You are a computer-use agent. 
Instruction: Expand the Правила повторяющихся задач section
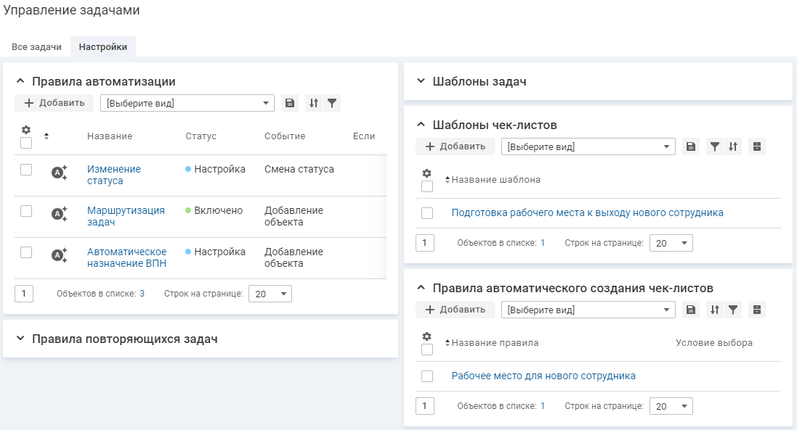point(20,339)
